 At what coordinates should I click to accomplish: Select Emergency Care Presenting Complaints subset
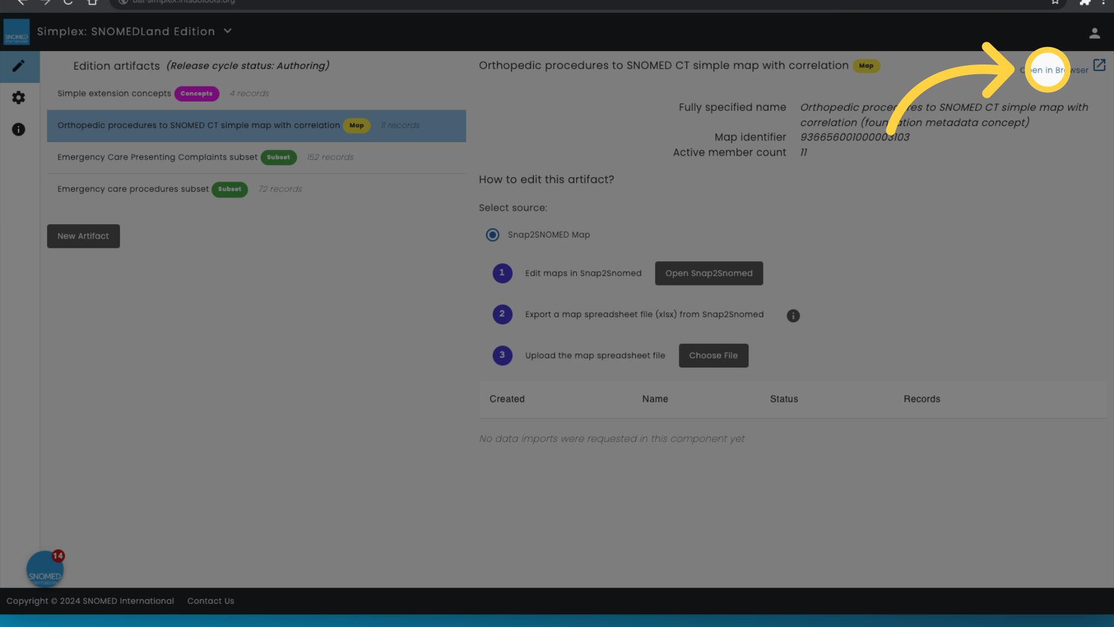point(256,158)
